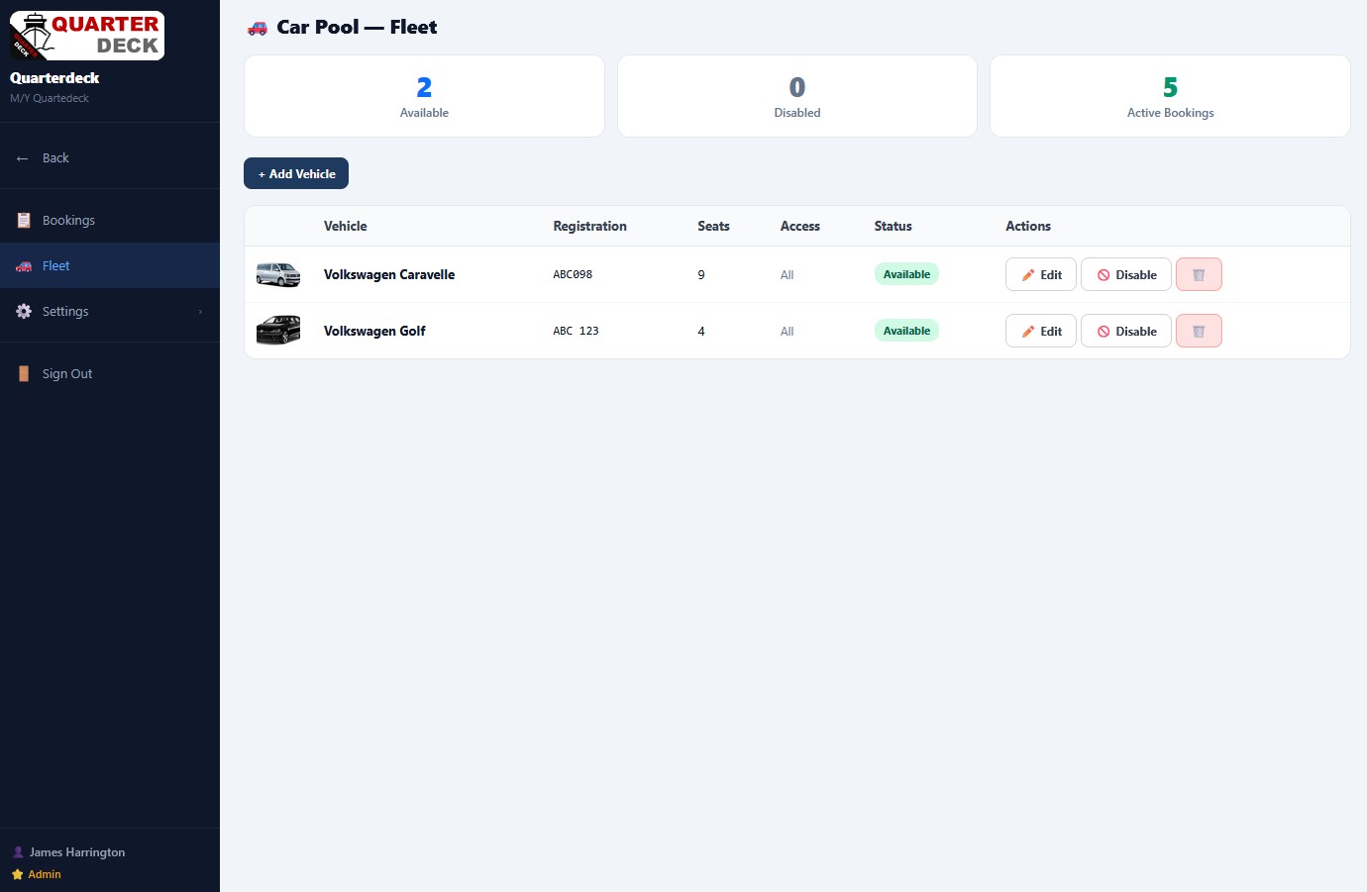1367x892 pixels.
Task: Click the user avatar icon near James Harrington
Action: [x=18, y=852]
